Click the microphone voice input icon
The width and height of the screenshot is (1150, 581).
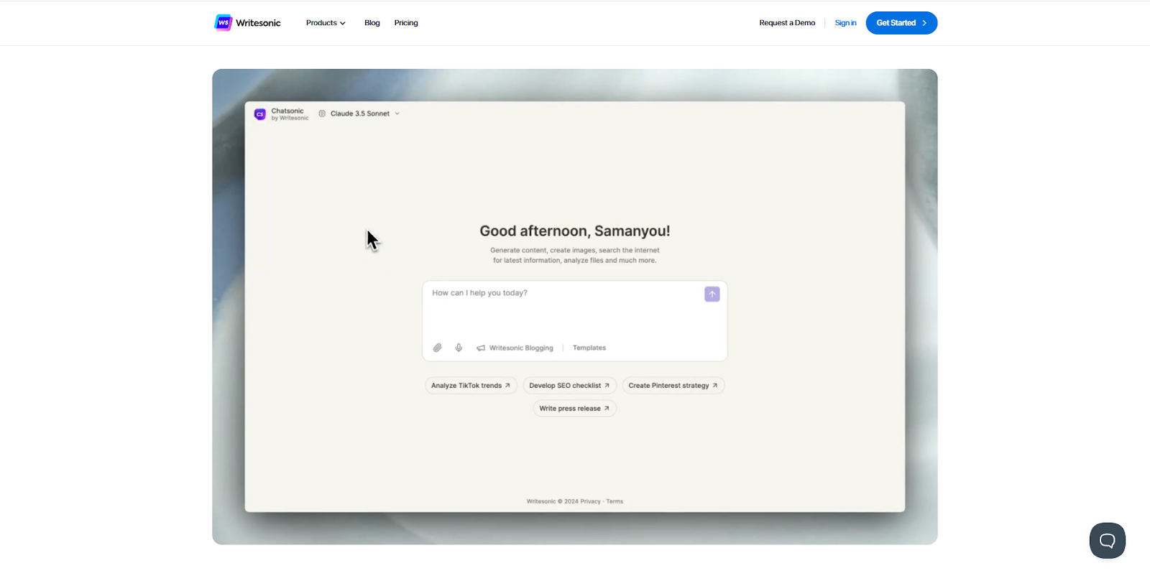pos(459,348)
